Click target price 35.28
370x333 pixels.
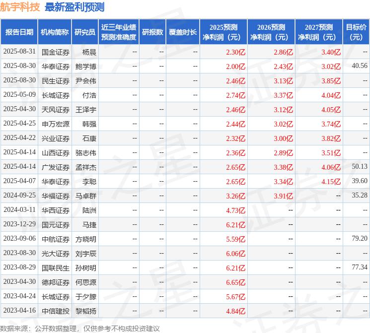point(360,195)
